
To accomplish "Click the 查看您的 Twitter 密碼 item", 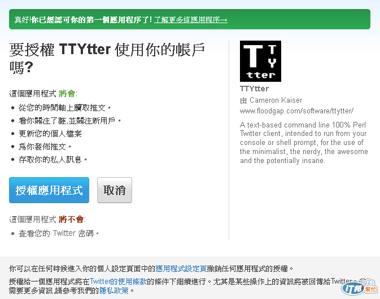I will click(x=59, y=234).
